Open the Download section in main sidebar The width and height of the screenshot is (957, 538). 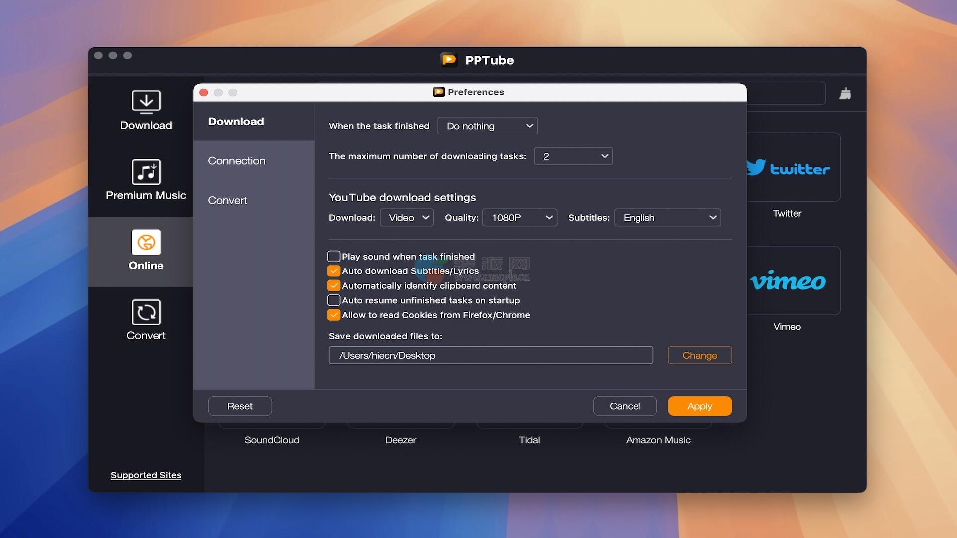coord(146,111)
